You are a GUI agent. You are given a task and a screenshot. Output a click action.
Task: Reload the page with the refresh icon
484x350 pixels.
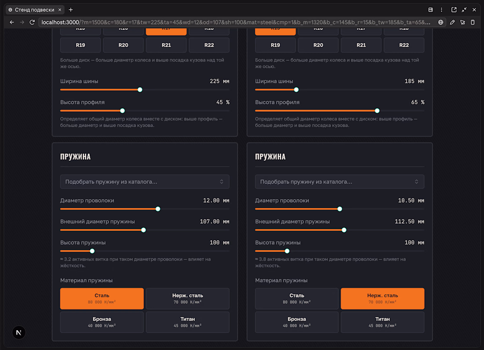(32, 22)
